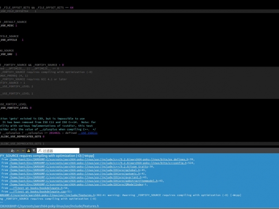Click the magnifier icon in filter box

pos(40,150)
